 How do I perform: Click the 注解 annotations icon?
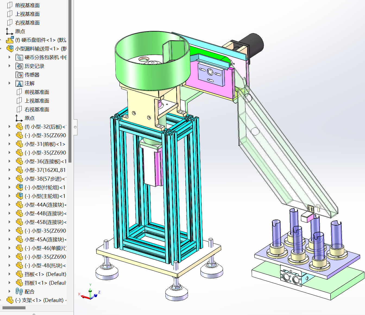[19, 83]
